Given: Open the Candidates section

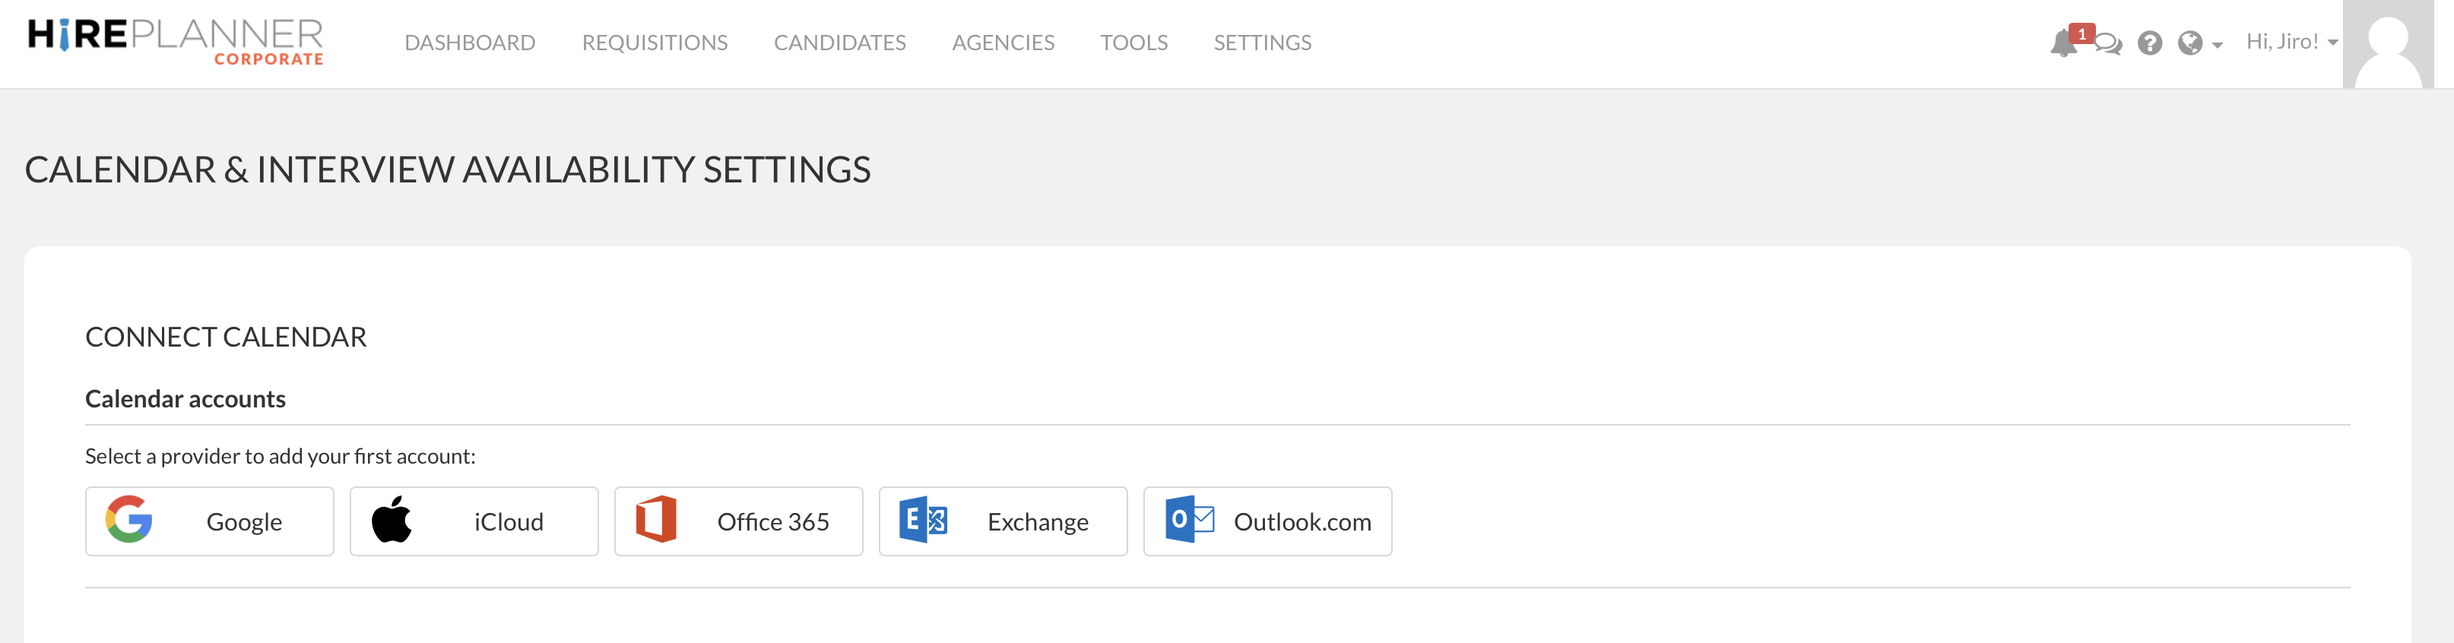Looking at the screenshot, I should point(839,43).
